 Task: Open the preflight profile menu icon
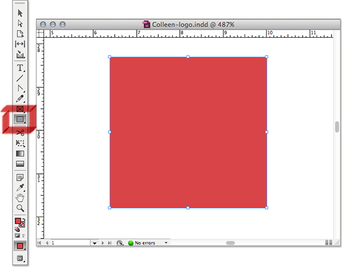click(119, 243)
